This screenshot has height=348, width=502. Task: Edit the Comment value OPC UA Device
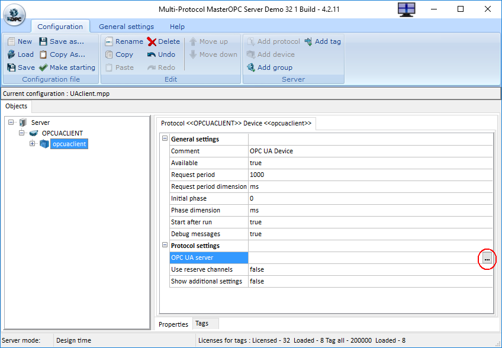(371, 151)
